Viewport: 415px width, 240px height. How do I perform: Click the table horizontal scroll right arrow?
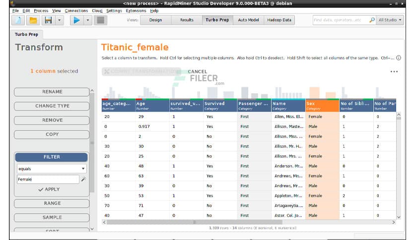[x=394, y=222]
